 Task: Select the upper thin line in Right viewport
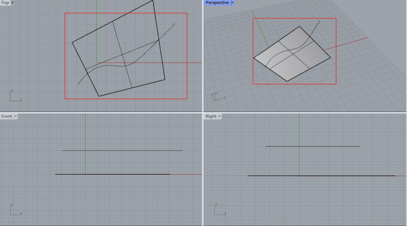click(312, 146)
